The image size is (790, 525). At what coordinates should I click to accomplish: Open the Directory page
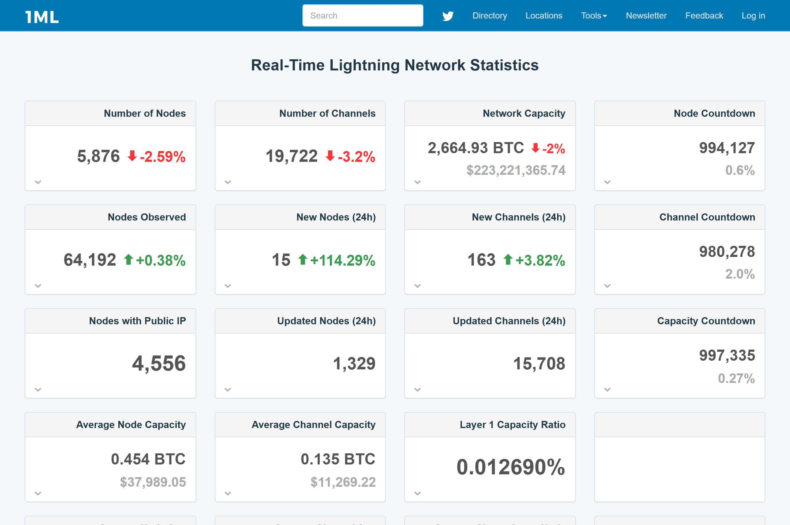click(489, 16)
